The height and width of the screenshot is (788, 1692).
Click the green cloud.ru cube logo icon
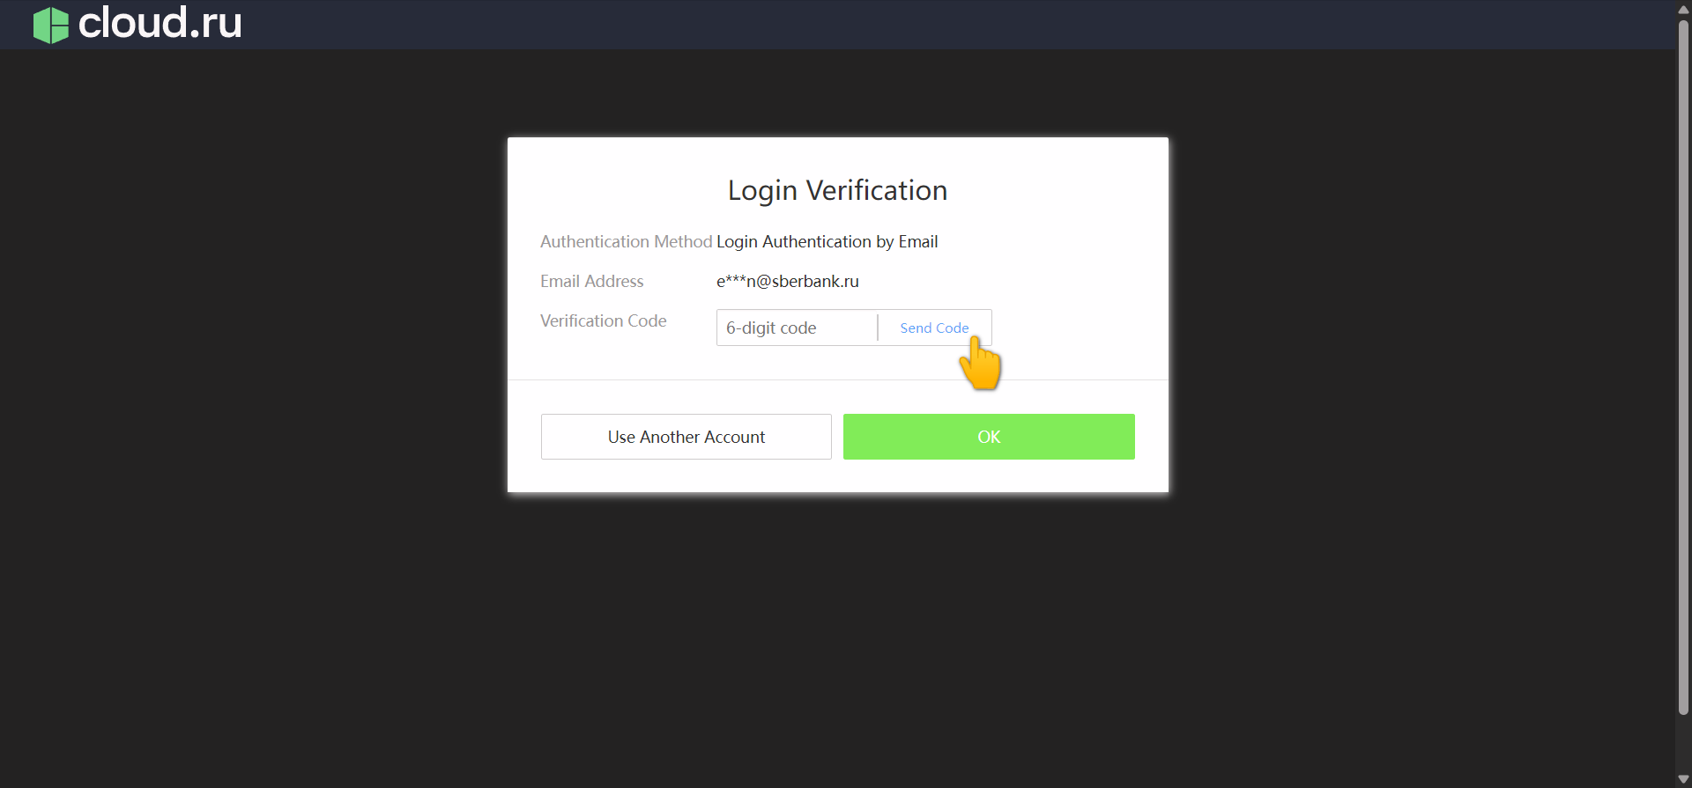point(50,25)
